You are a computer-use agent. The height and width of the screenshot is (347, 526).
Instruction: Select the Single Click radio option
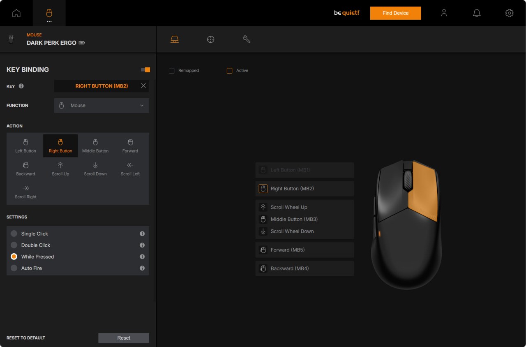[x=14, y=234]
